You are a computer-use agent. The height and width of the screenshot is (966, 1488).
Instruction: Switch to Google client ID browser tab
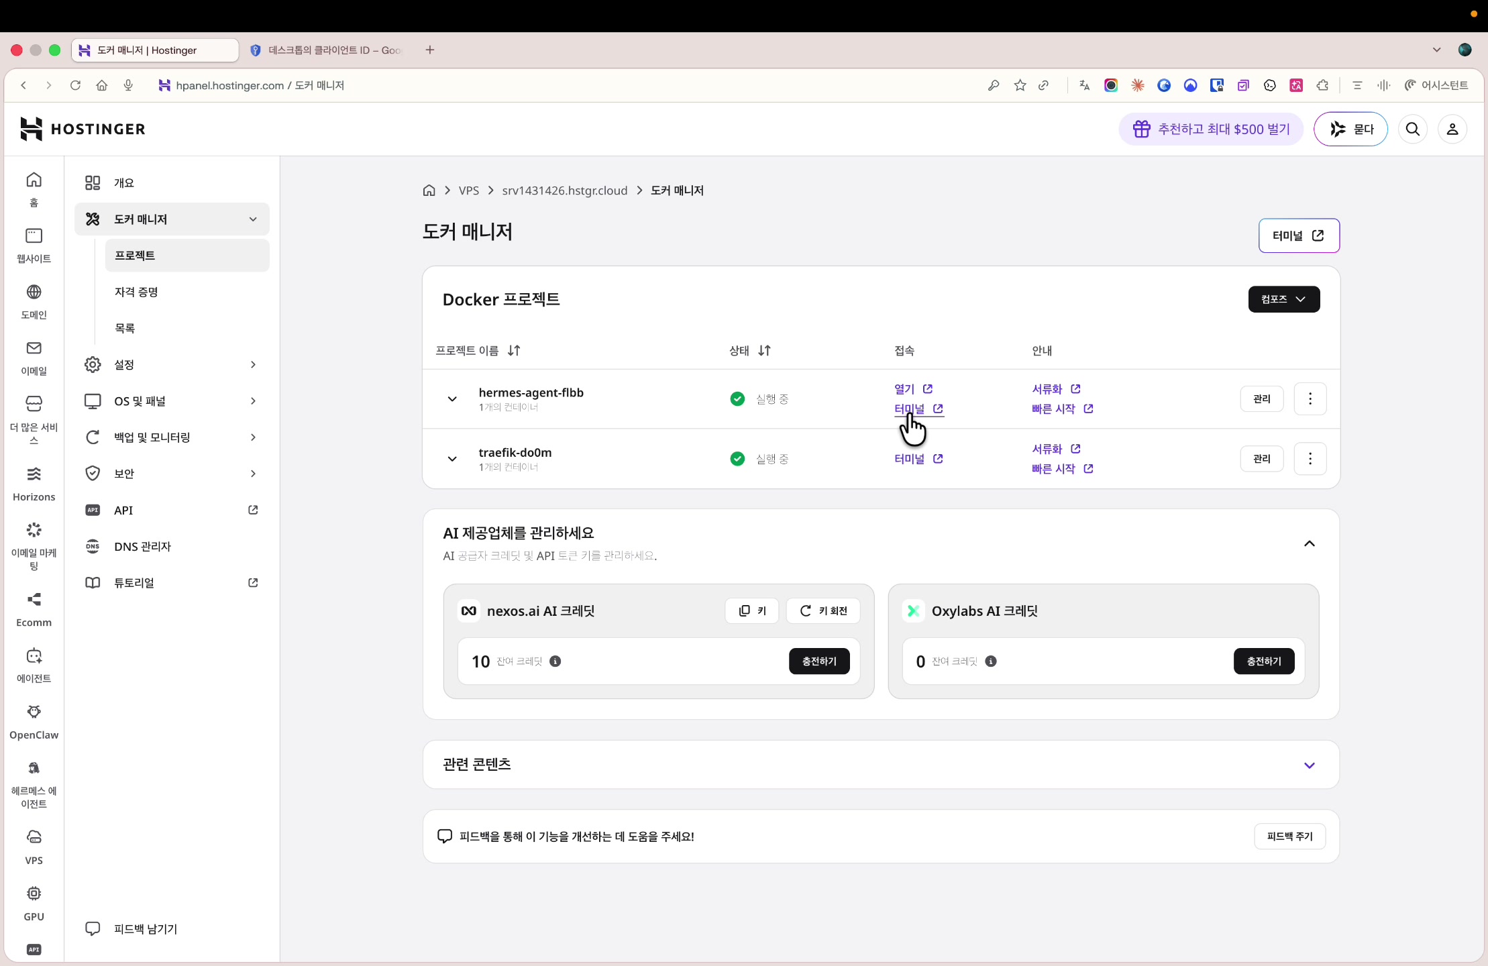pos(327,50)
